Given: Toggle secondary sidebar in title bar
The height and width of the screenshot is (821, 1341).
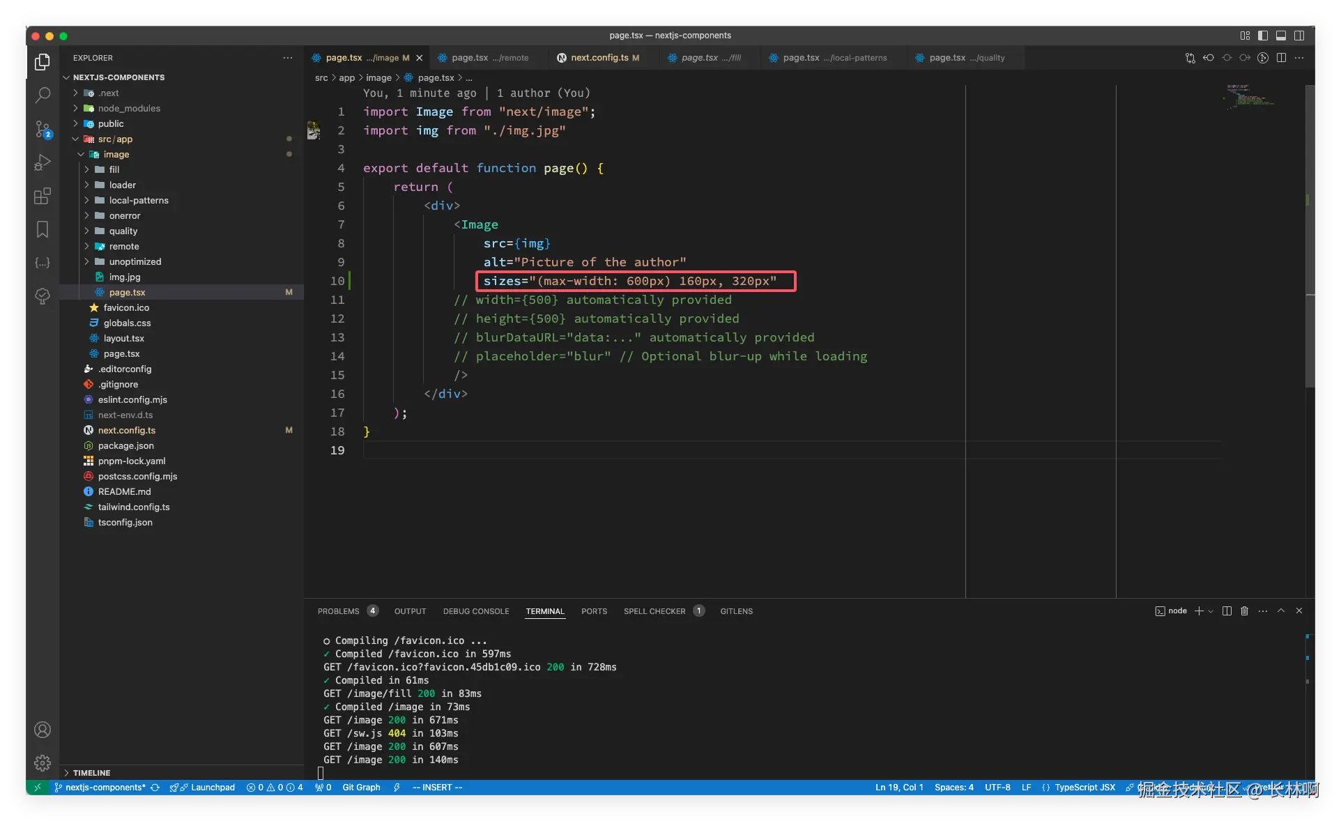Looking at the screenshot, I should (x=1299, y=36).
